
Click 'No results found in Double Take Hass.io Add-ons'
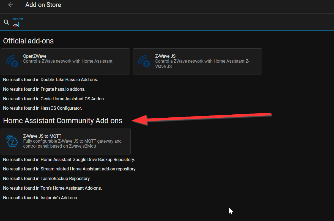pyautogui.click(x=51, y=80)
